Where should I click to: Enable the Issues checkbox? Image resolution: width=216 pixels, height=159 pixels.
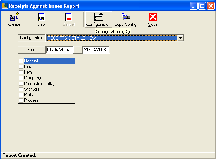pos(21,67)
